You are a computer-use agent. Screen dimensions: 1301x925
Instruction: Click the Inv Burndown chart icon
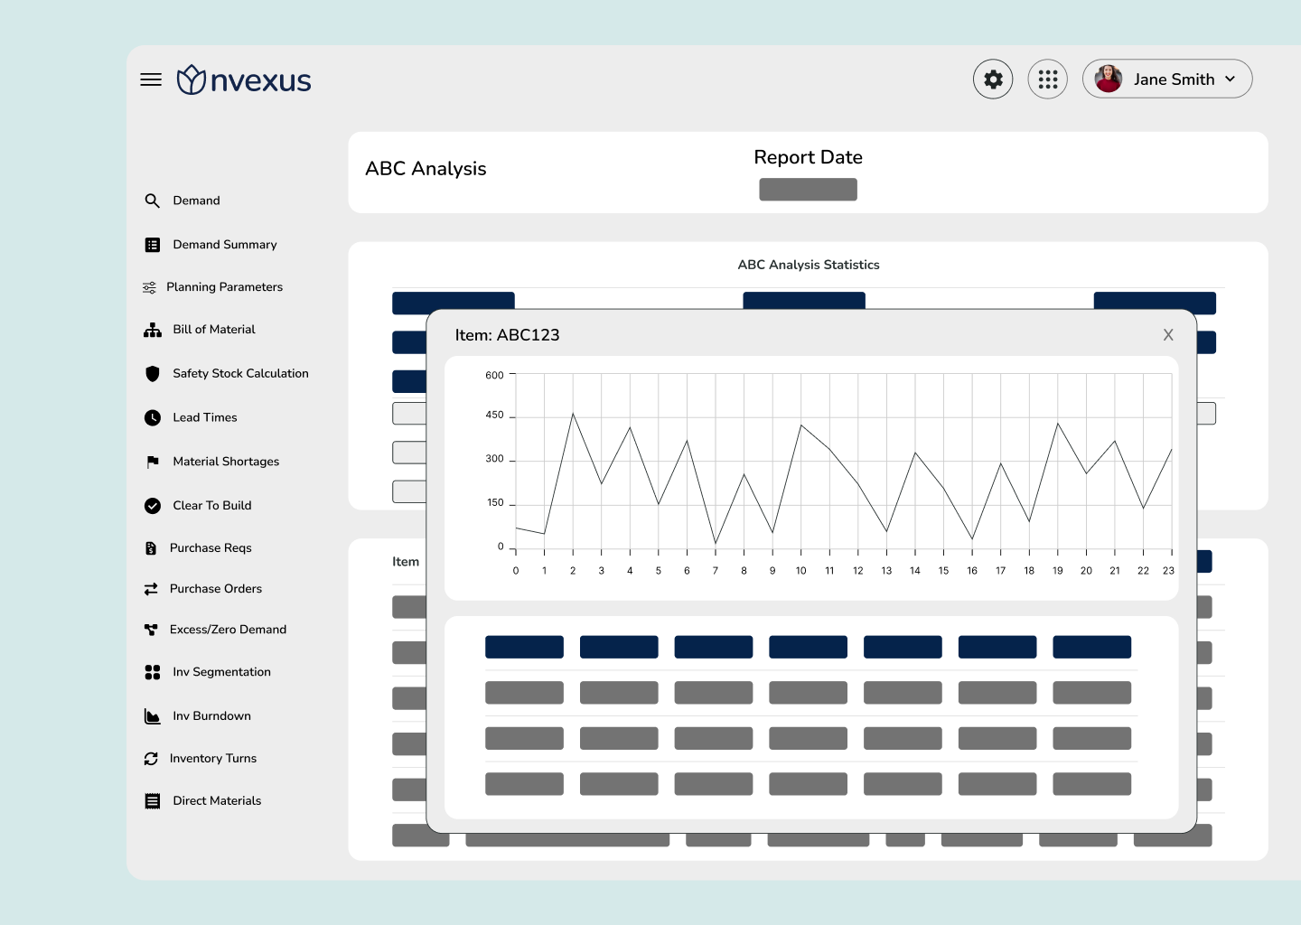click(153, 716)
